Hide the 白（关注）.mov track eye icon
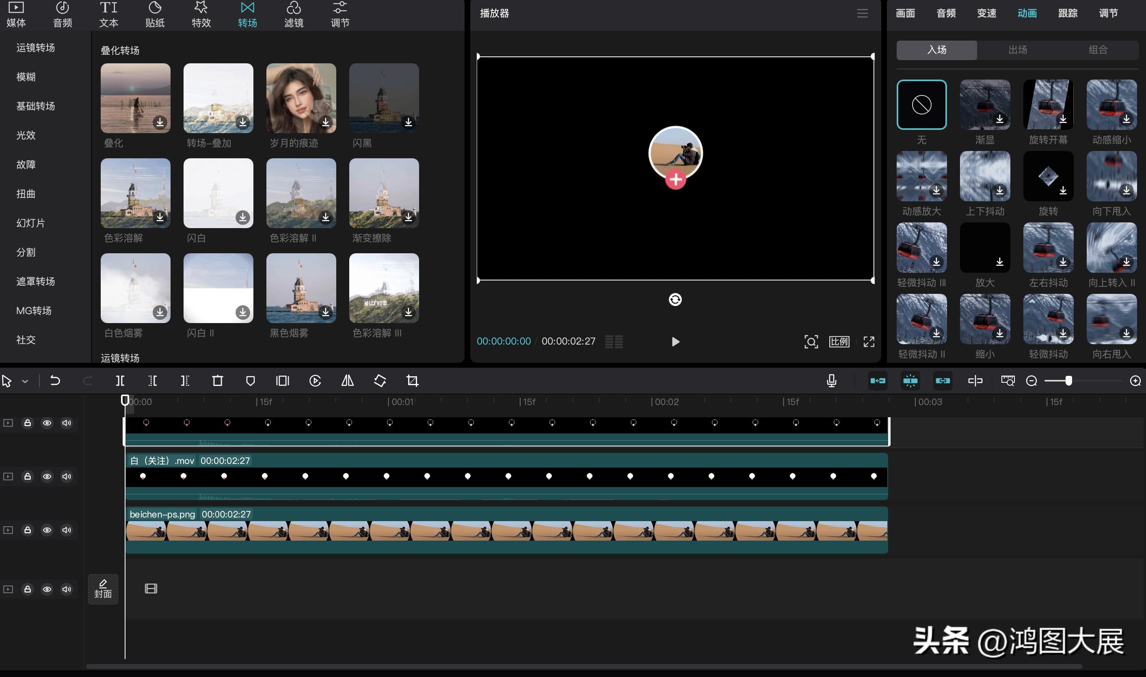 [x=47, y=476]
